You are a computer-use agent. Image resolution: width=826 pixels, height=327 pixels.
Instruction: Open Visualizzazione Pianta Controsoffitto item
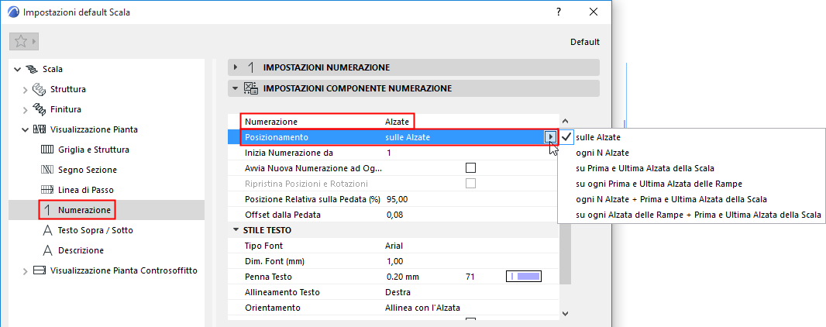point(123,270)
